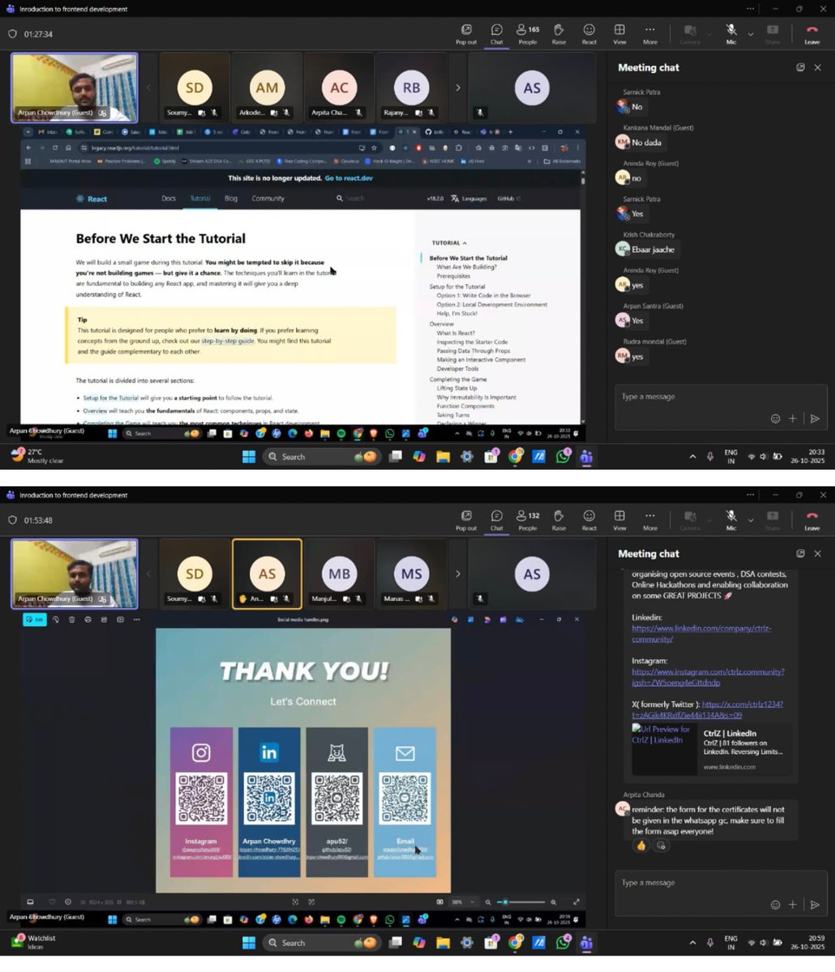This screenshot has height=972, width=835.
Task: Click Pop out in the 01:27:34 meeting
Action: (466, 34)
